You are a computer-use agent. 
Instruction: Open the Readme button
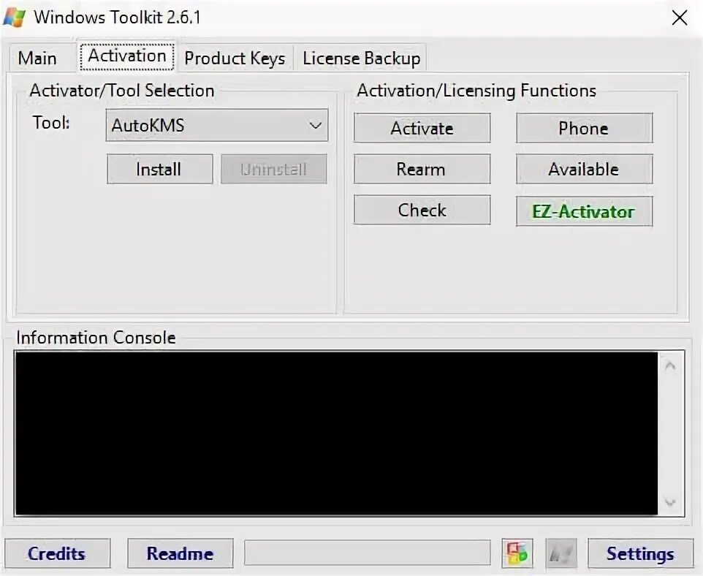tap(180, 553)
